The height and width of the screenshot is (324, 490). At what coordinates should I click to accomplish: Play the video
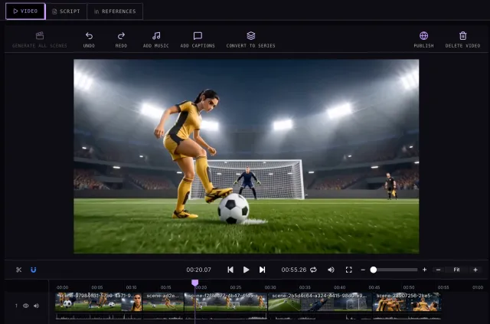247,270
